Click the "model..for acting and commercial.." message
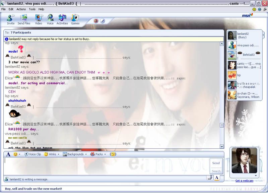The image size is (268, 193). (38, 83)
